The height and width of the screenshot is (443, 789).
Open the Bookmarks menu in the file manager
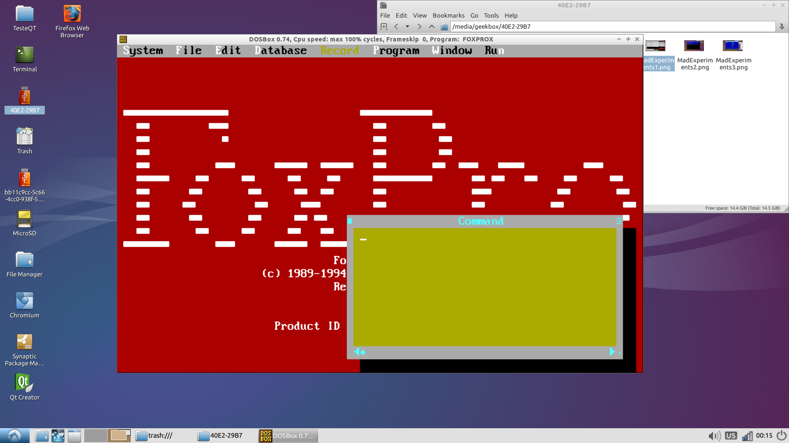(x=448, y=15)
